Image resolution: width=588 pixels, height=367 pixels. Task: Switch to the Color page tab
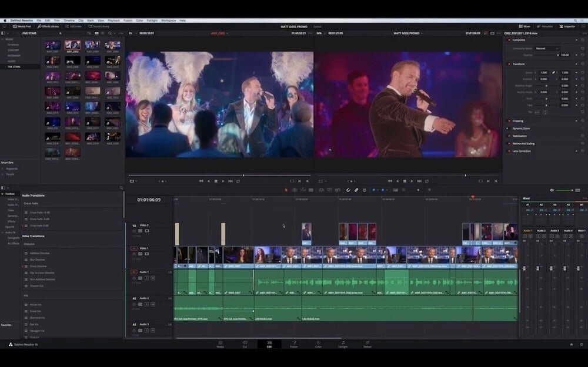click(318, 344)
